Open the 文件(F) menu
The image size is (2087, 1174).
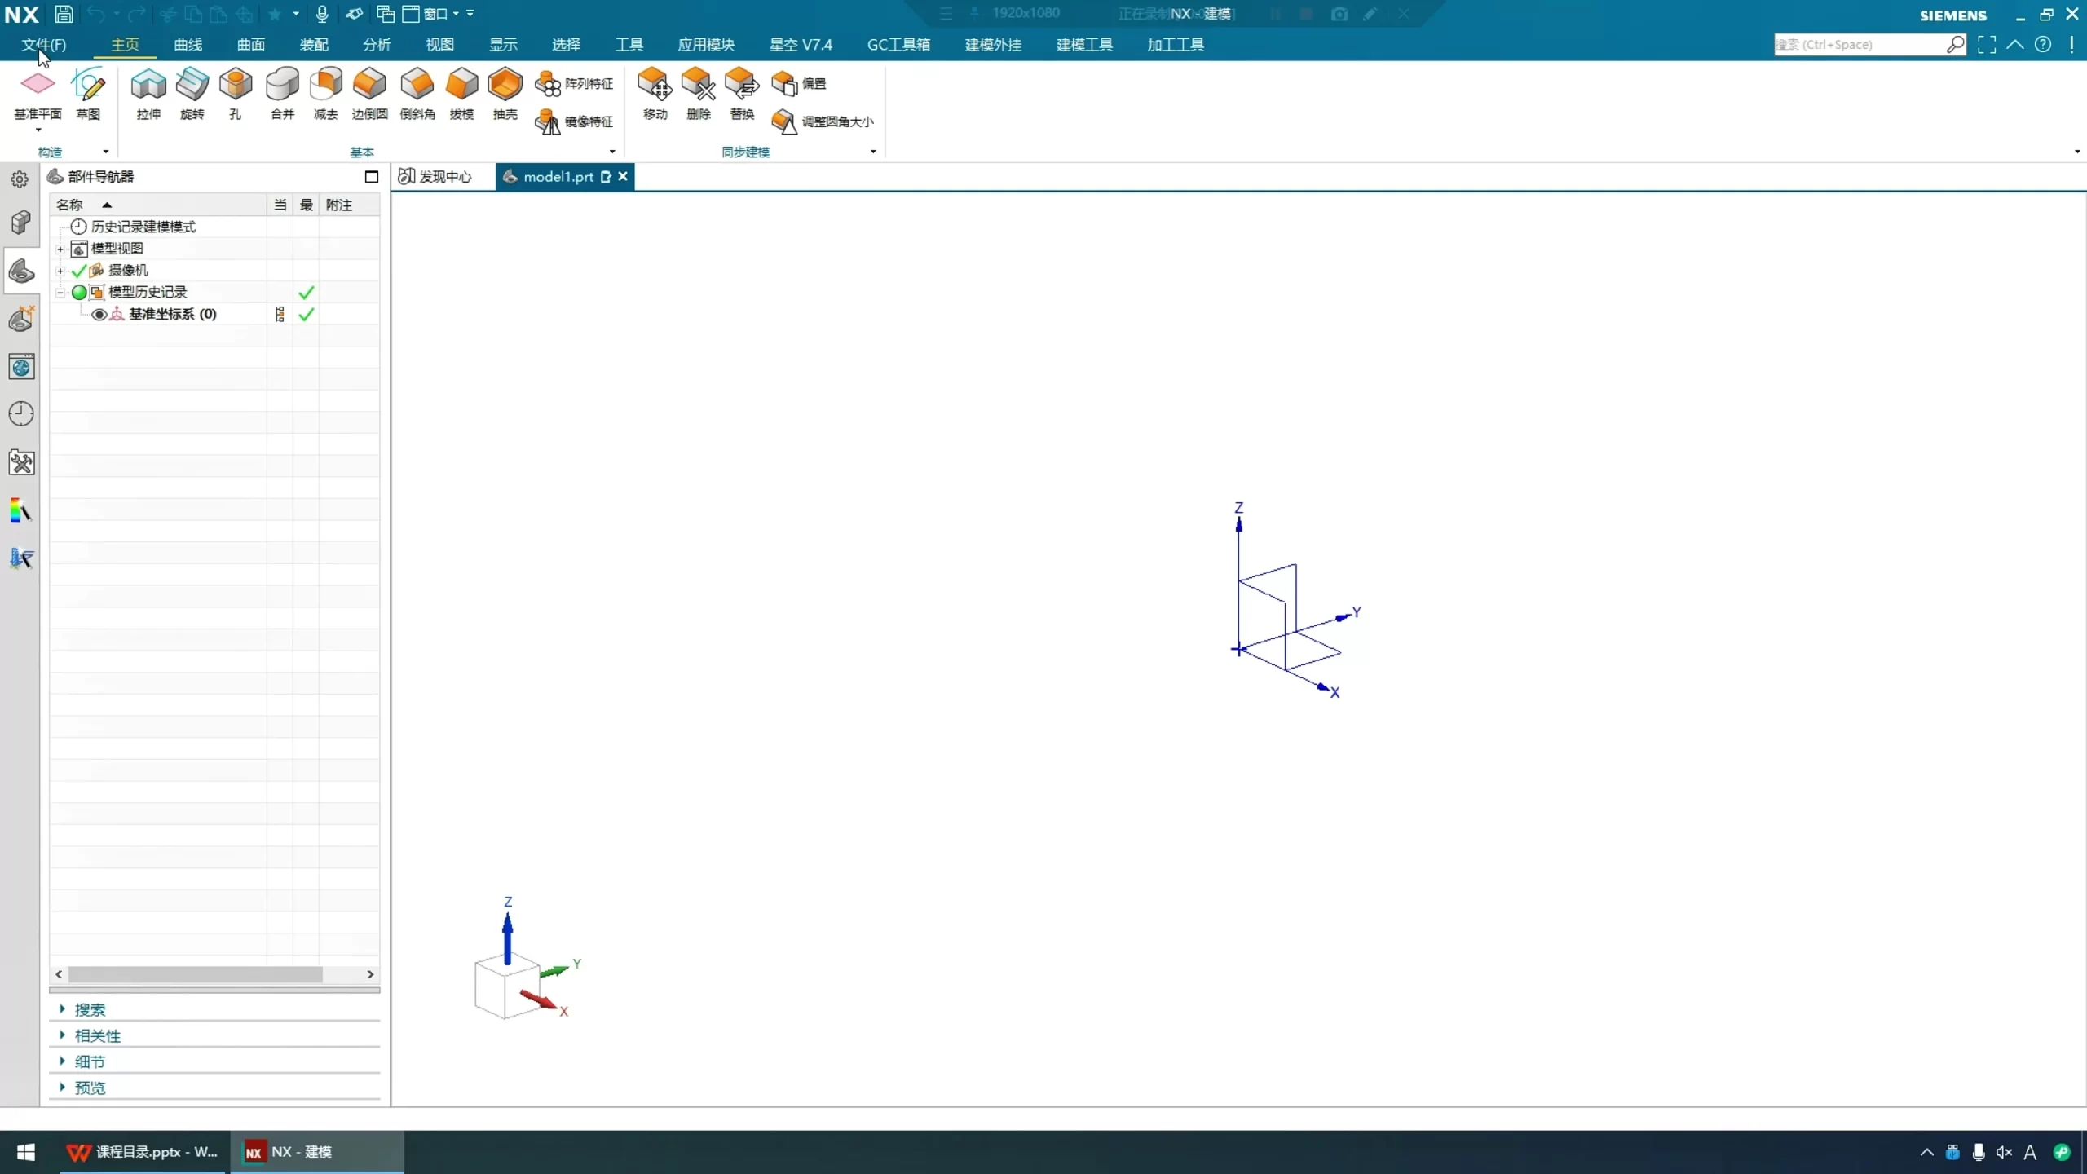44,45
